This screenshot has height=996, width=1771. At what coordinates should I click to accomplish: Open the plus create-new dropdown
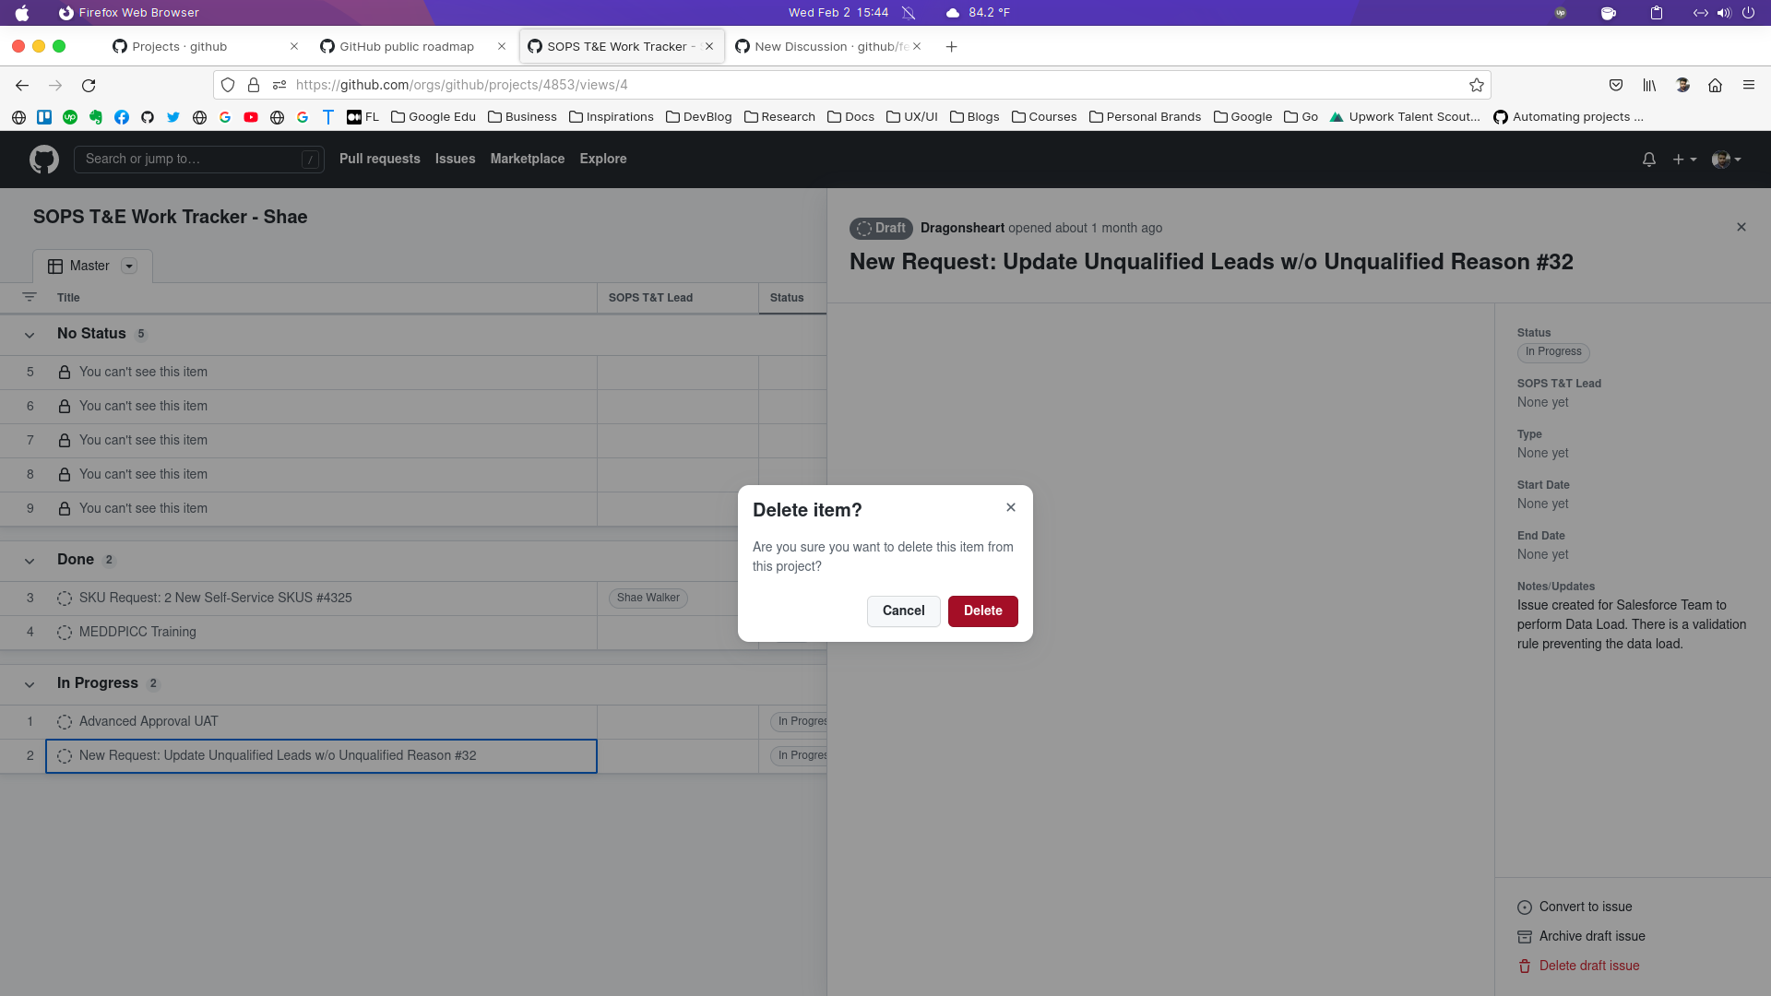pos(1684,160)
